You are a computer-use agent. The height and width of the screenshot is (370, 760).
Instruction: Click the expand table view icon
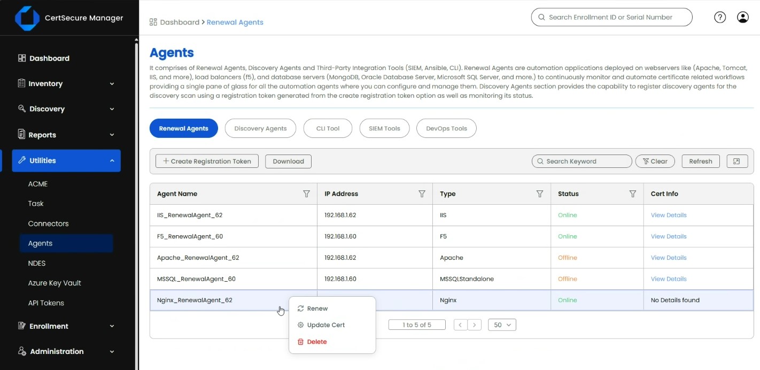[x=737, y=161]
